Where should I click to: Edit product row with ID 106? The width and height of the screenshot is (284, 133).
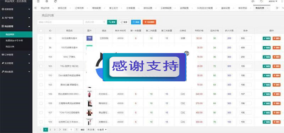267,94
